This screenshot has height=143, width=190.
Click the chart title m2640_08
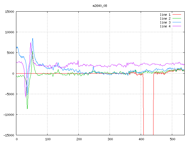coord(100,6)
